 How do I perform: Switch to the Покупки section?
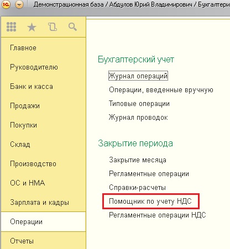coord(23,125)
